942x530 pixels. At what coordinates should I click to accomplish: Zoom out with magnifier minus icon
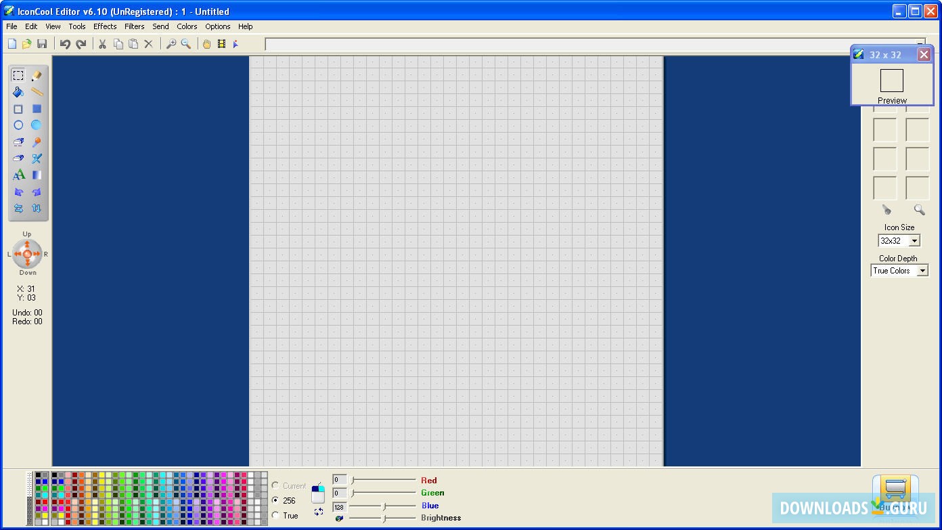click(186, 44)
